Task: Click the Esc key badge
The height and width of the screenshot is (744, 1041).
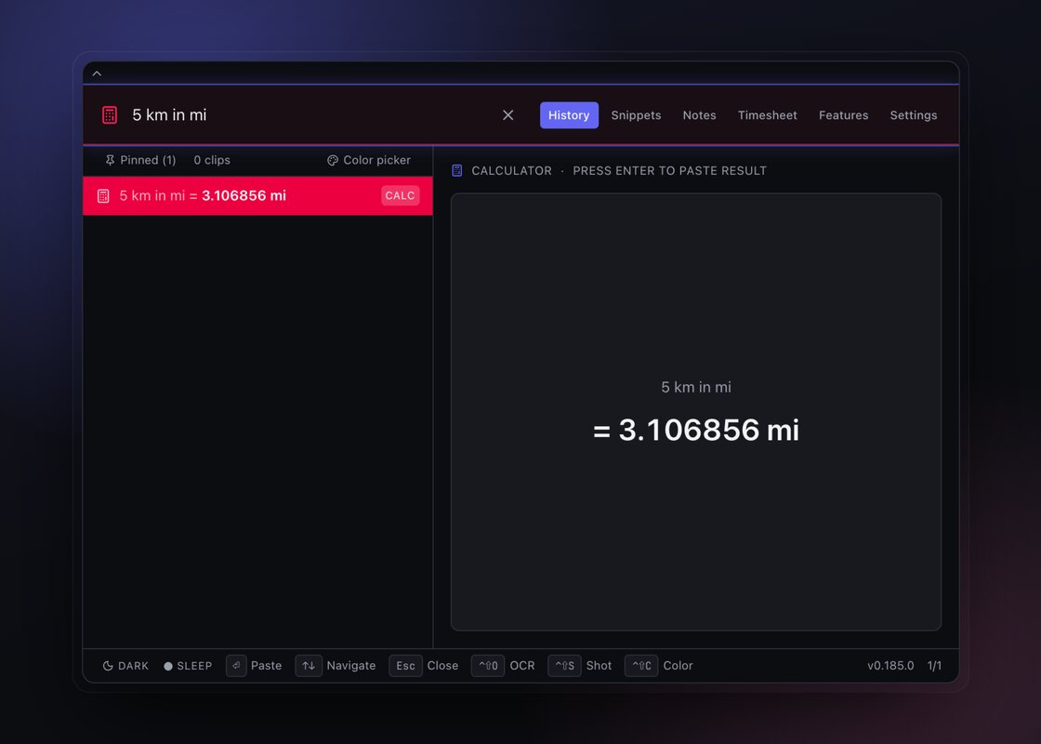Action: (x=405, y=666)
